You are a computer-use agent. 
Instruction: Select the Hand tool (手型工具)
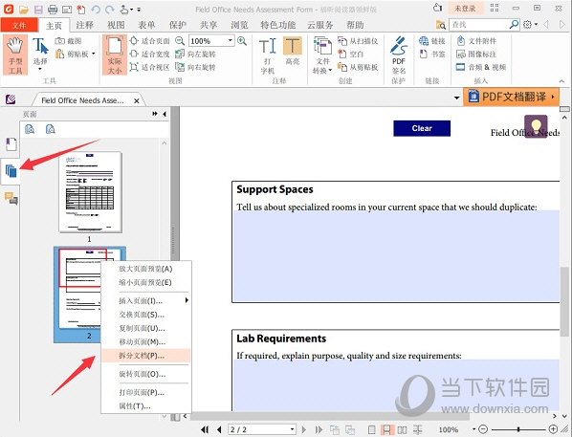click(x=15, y=55)
